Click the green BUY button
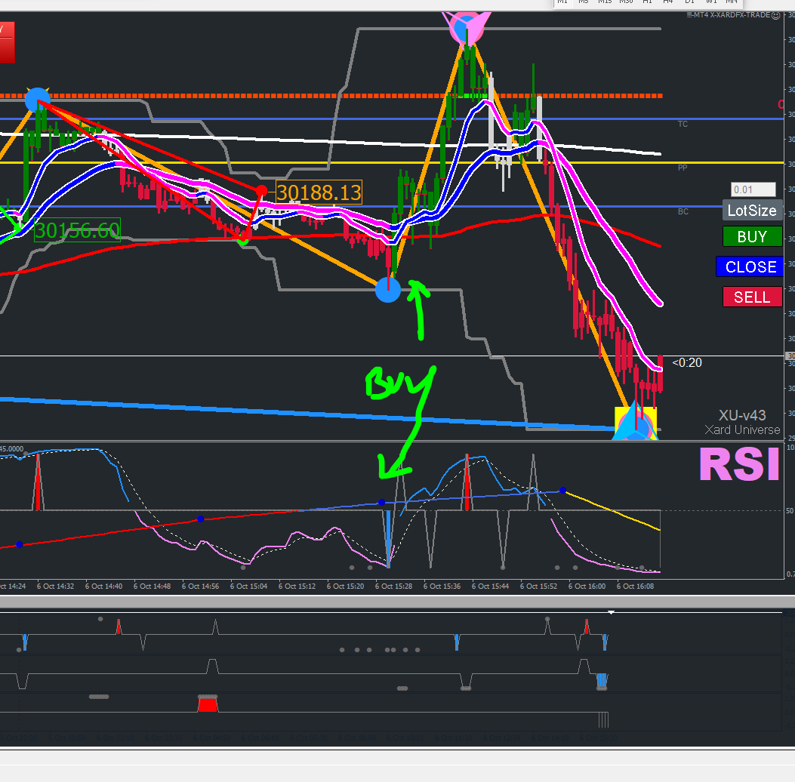The image size is (795, 782). [x=753, y=237]
